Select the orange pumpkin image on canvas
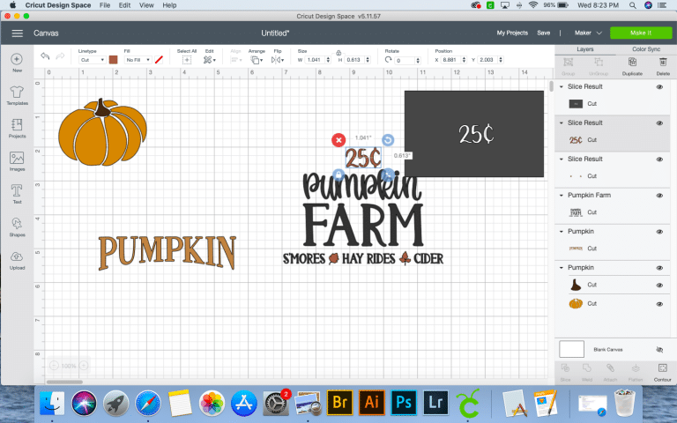677x423 pixels. (x=102, y=132)
